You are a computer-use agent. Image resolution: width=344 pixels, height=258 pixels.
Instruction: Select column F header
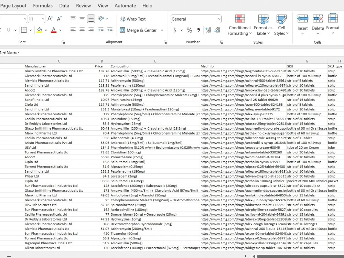pos(243,61)
